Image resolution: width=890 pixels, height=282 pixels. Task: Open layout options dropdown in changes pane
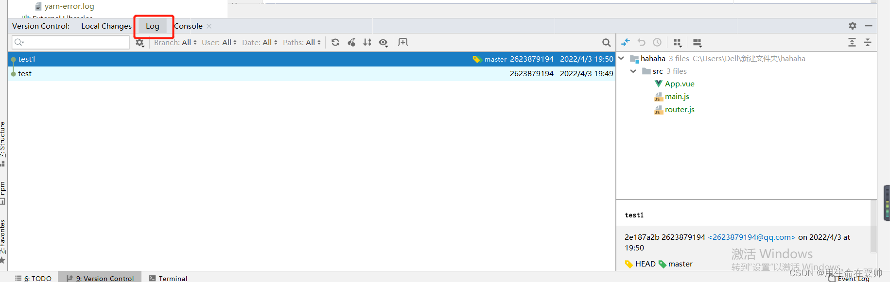pos(697,43)
